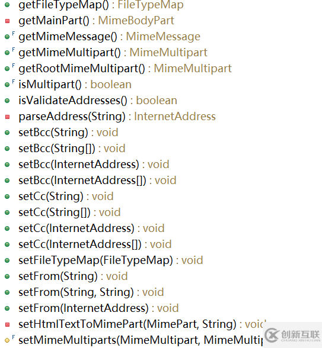
Task: Click the green public icon beside getMimeMessage()
Action: pyautogui.click(x=7, y=37)
